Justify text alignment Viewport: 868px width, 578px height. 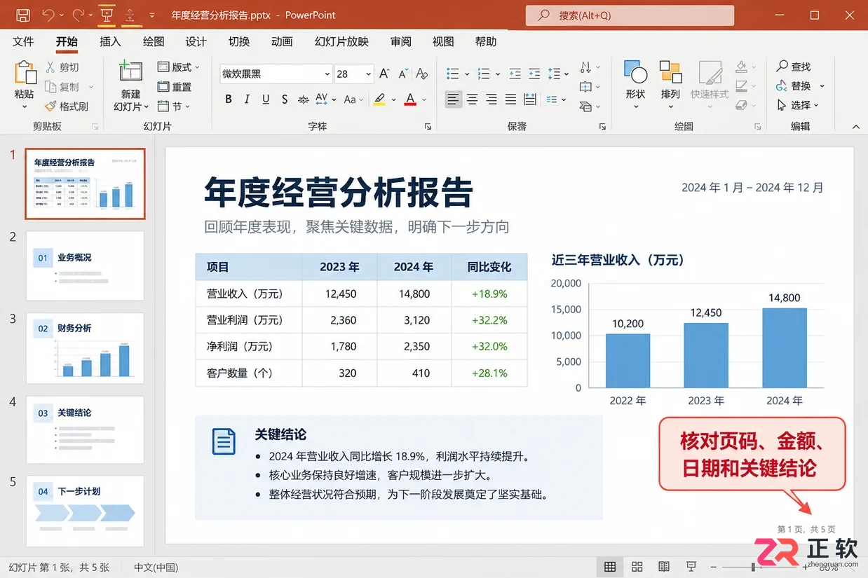[510, 99]
